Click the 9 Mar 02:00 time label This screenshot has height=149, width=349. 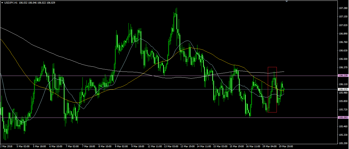(x=121, y=146)
